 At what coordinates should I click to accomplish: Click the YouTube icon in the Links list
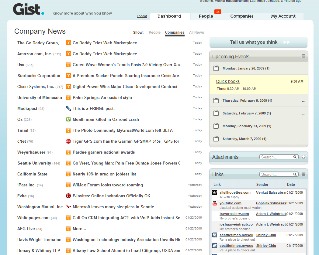215,203
